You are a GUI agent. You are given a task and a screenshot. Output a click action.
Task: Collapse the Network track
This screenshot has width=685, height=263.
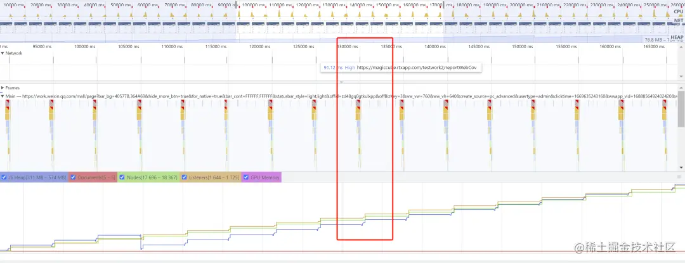pos(3,53)
